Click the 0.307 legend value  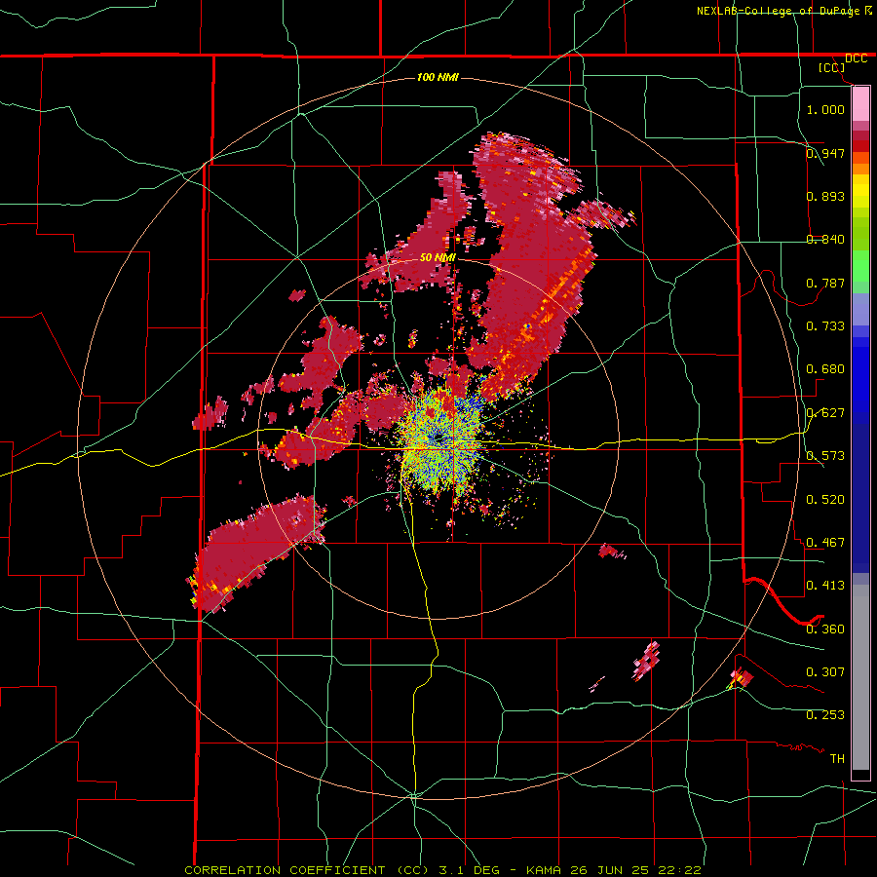pyautogui.click(x=825, y=671)
